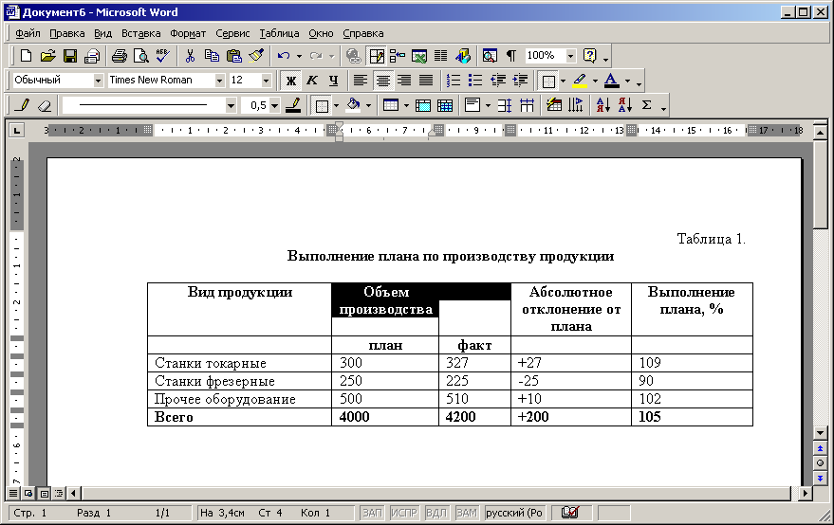
Task: Show the Drawing toolbar
Action: coord(463,56)
